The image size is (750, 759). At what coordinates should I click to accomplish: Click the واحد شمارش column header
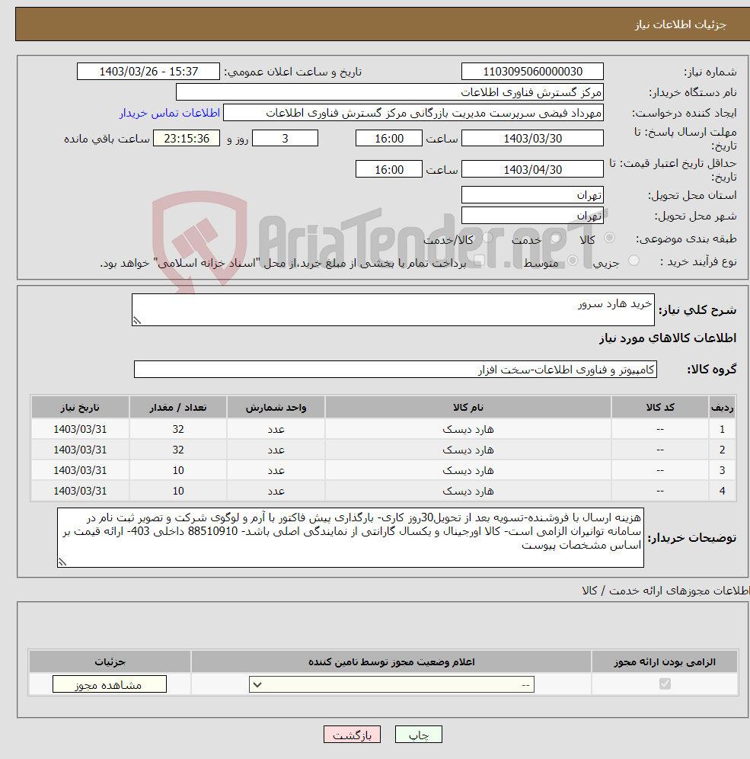tap(276, 408)
